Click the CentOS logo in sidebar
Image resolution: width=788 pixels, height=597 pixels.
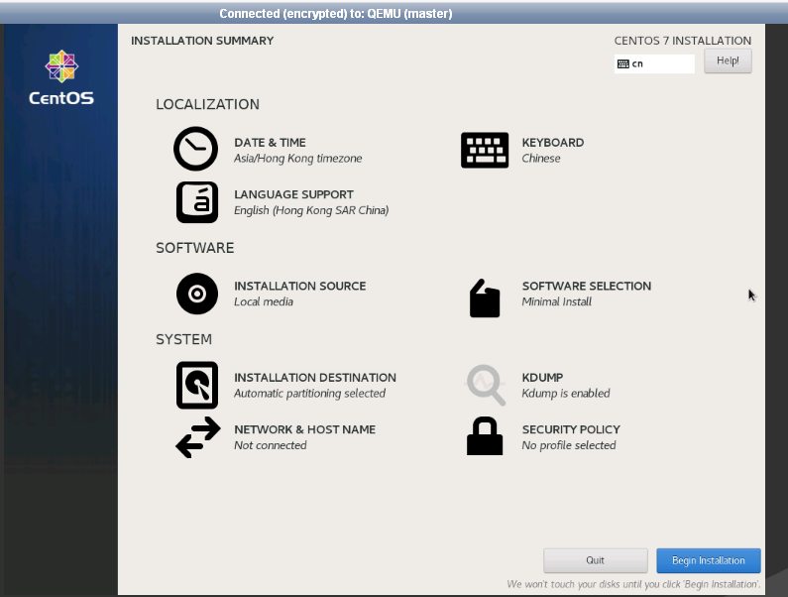pyautogui.click(x=61, y=78)
